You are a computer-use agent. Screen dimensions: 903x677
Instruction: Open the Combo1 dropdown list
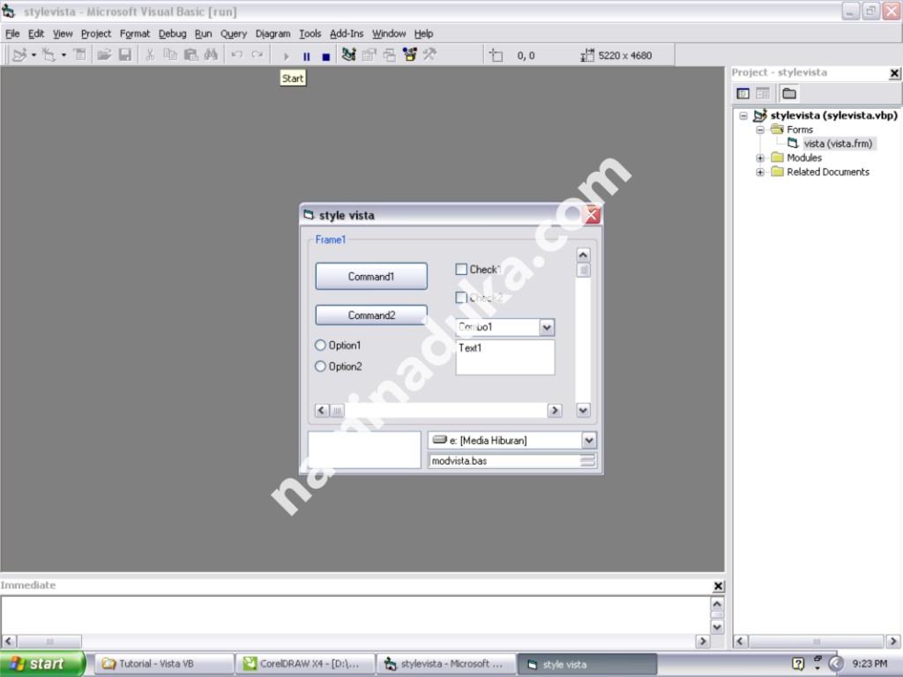(548, 327)
